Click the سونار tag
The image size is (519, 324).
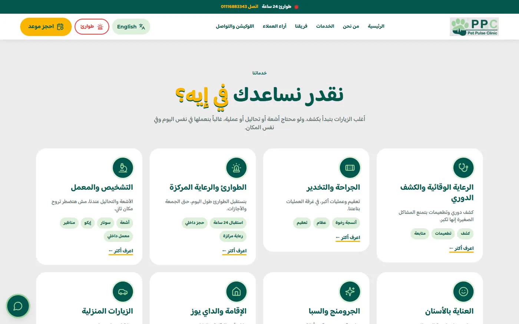point(105,223)
